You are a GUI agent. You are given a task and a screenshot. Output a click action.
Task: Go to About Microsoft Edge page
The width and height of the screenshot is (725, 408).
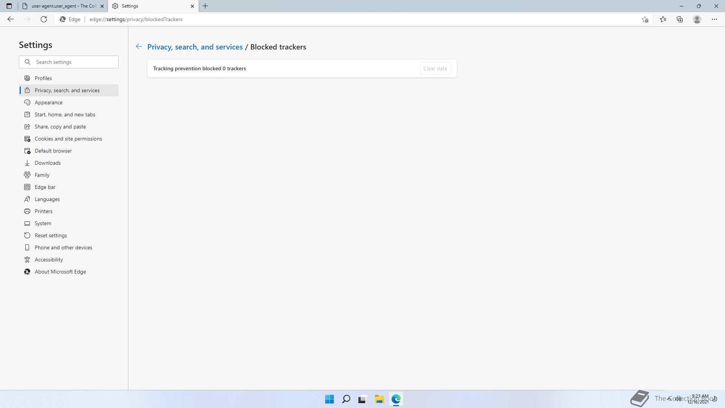tap(60, 272)
